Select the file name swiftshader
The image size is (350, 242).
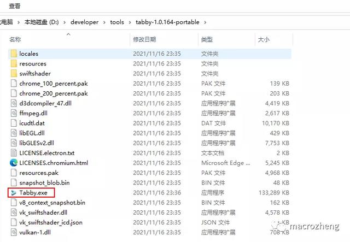click(35, 73)
